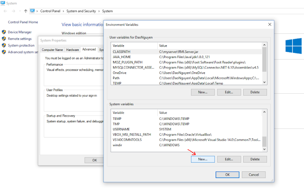Click the User variables scrollbar down arrow
Viewport: 304px width, 188px height.
tap(264, 82)
